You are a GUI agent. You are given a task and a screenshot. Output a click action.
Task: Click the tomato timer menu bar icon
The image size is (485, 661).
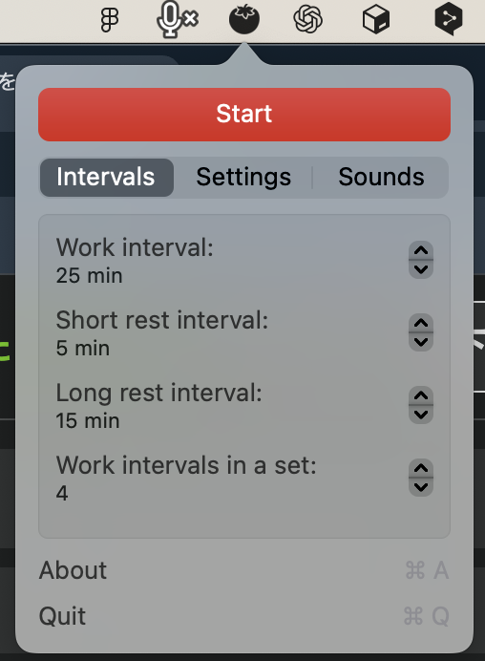[244, 19]
